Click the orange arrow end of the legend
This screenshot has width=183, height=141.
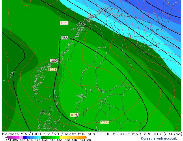click(86, 137)
